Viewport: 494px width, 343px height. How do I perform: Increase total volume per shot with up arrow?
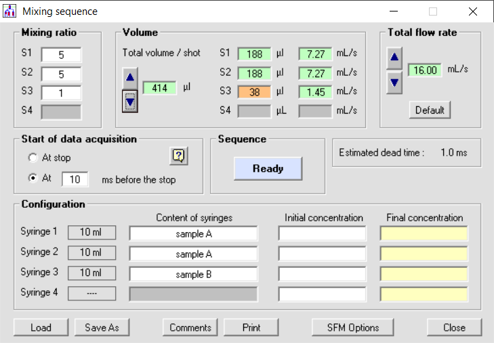coord(130,78)
